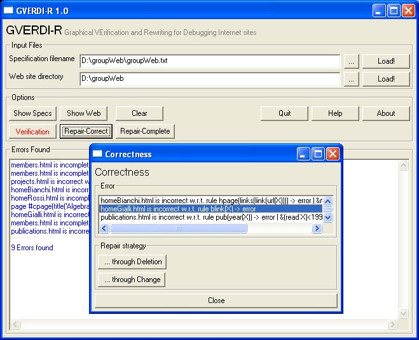This screenshot has height=340, width=419.
Task: Open Help
Action: coord(335,113)
